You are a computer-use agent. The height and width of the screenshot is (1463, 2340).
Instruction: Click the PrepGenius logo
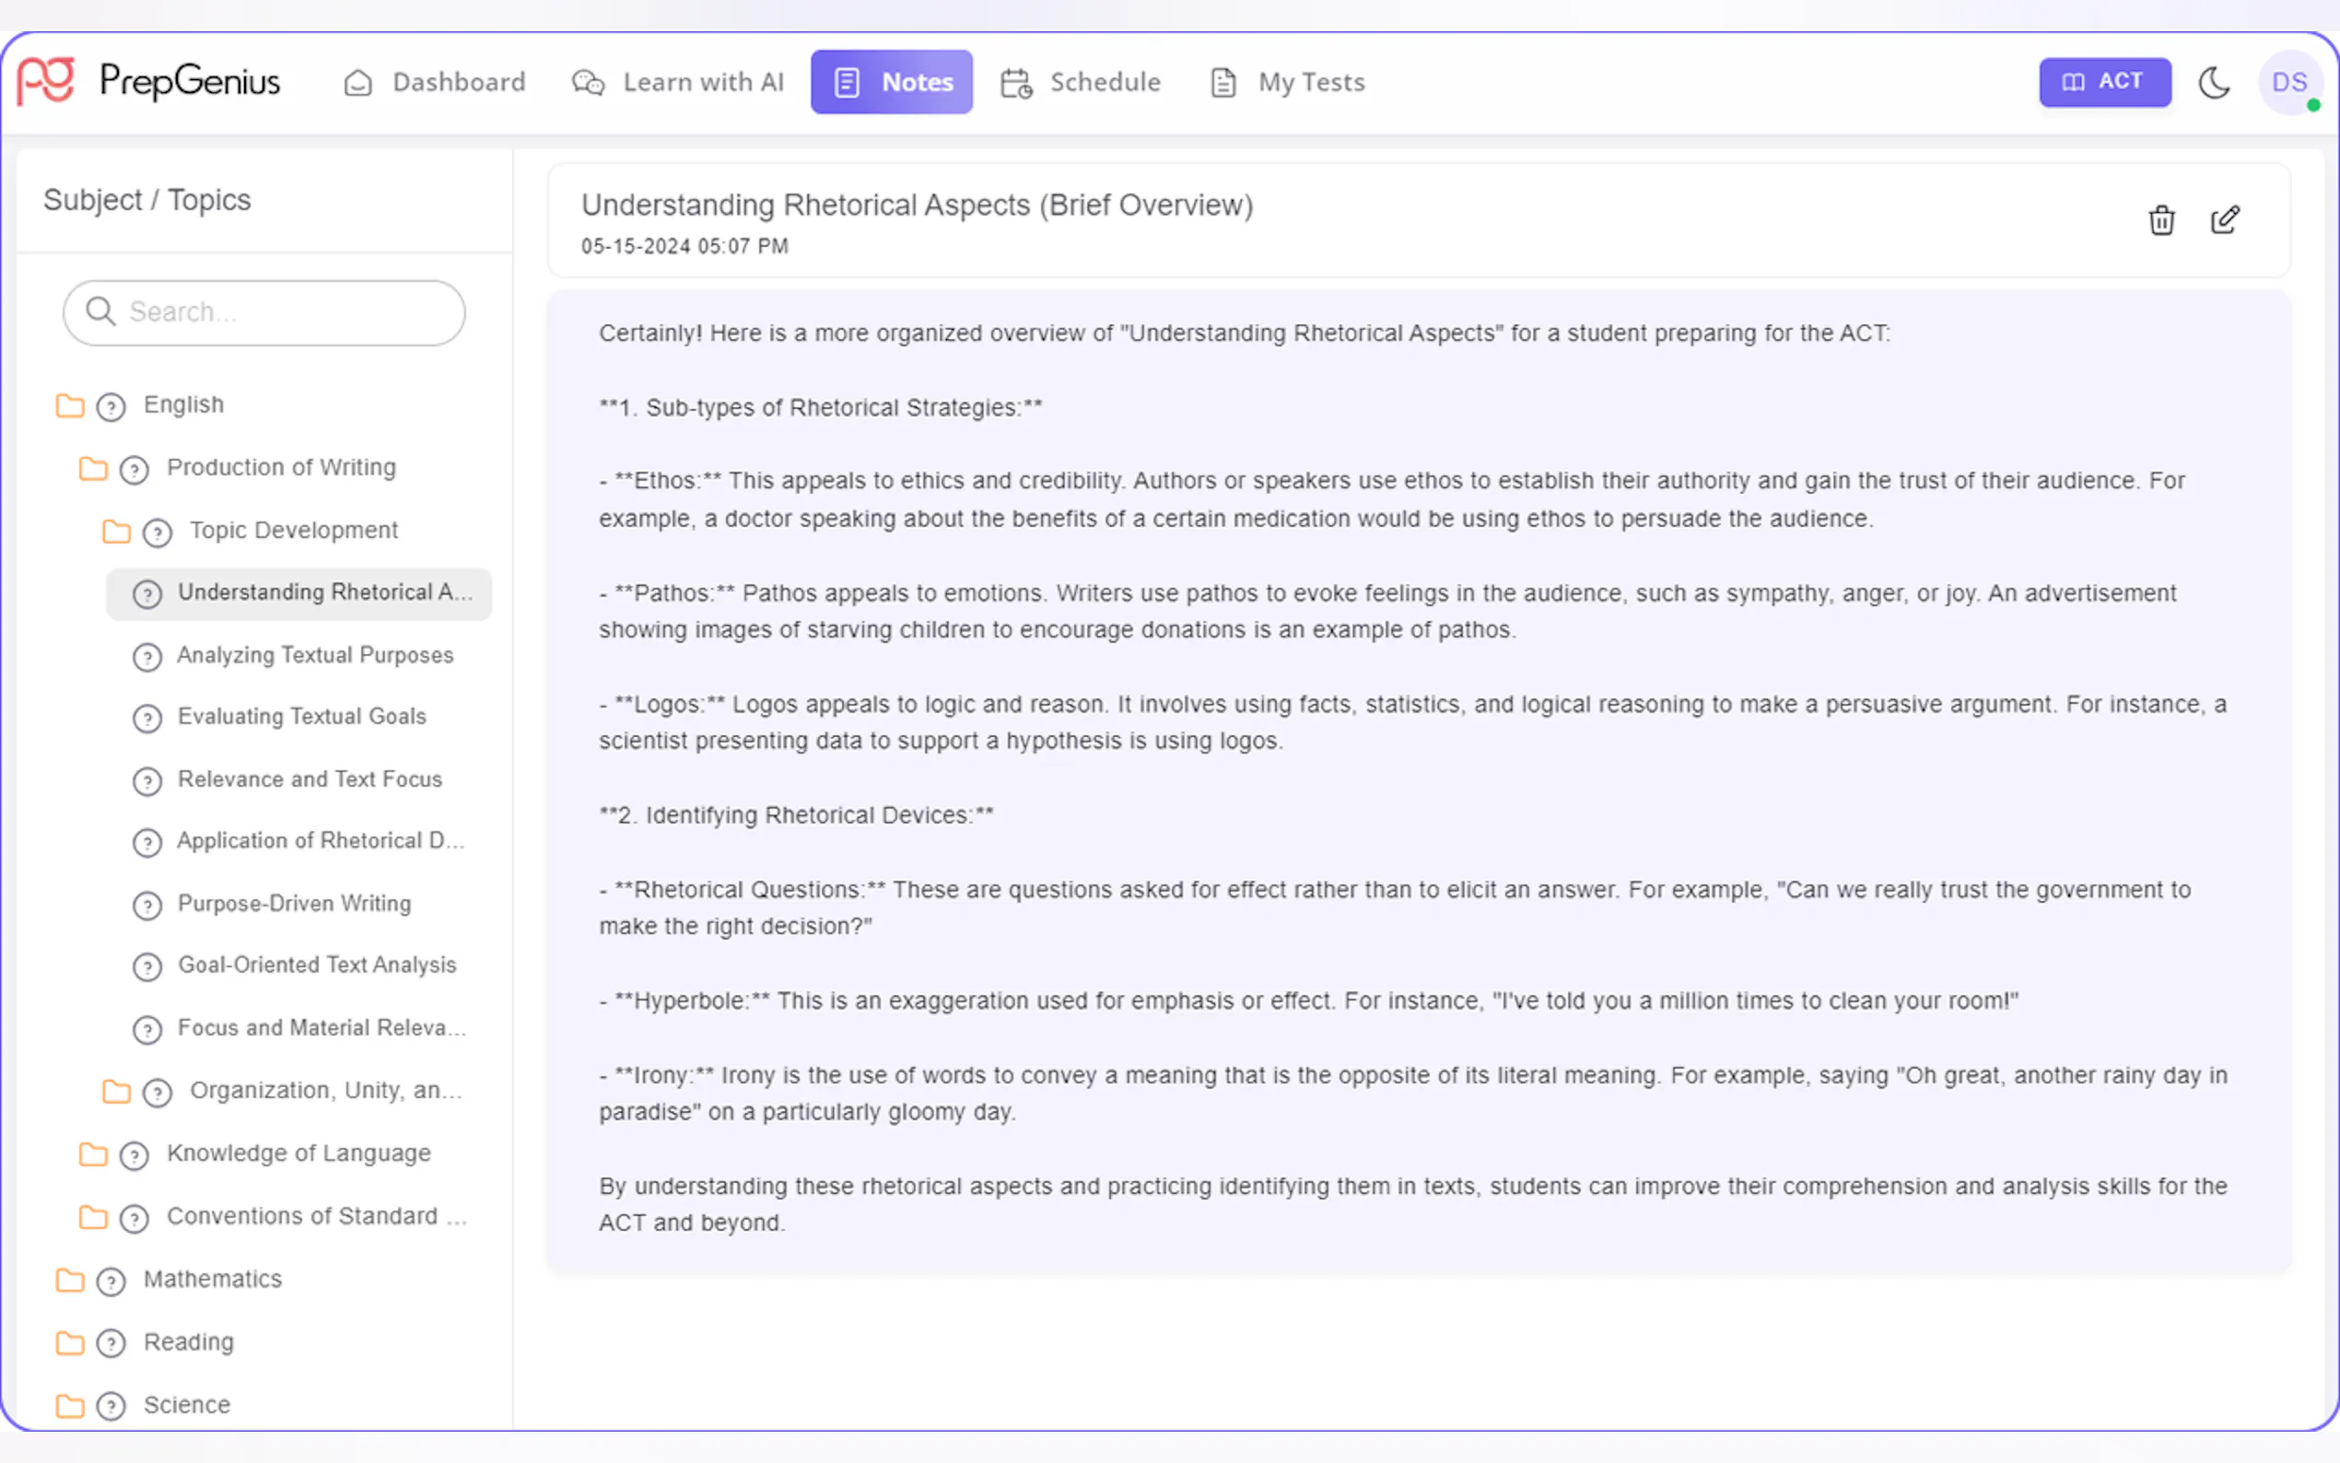149,81
